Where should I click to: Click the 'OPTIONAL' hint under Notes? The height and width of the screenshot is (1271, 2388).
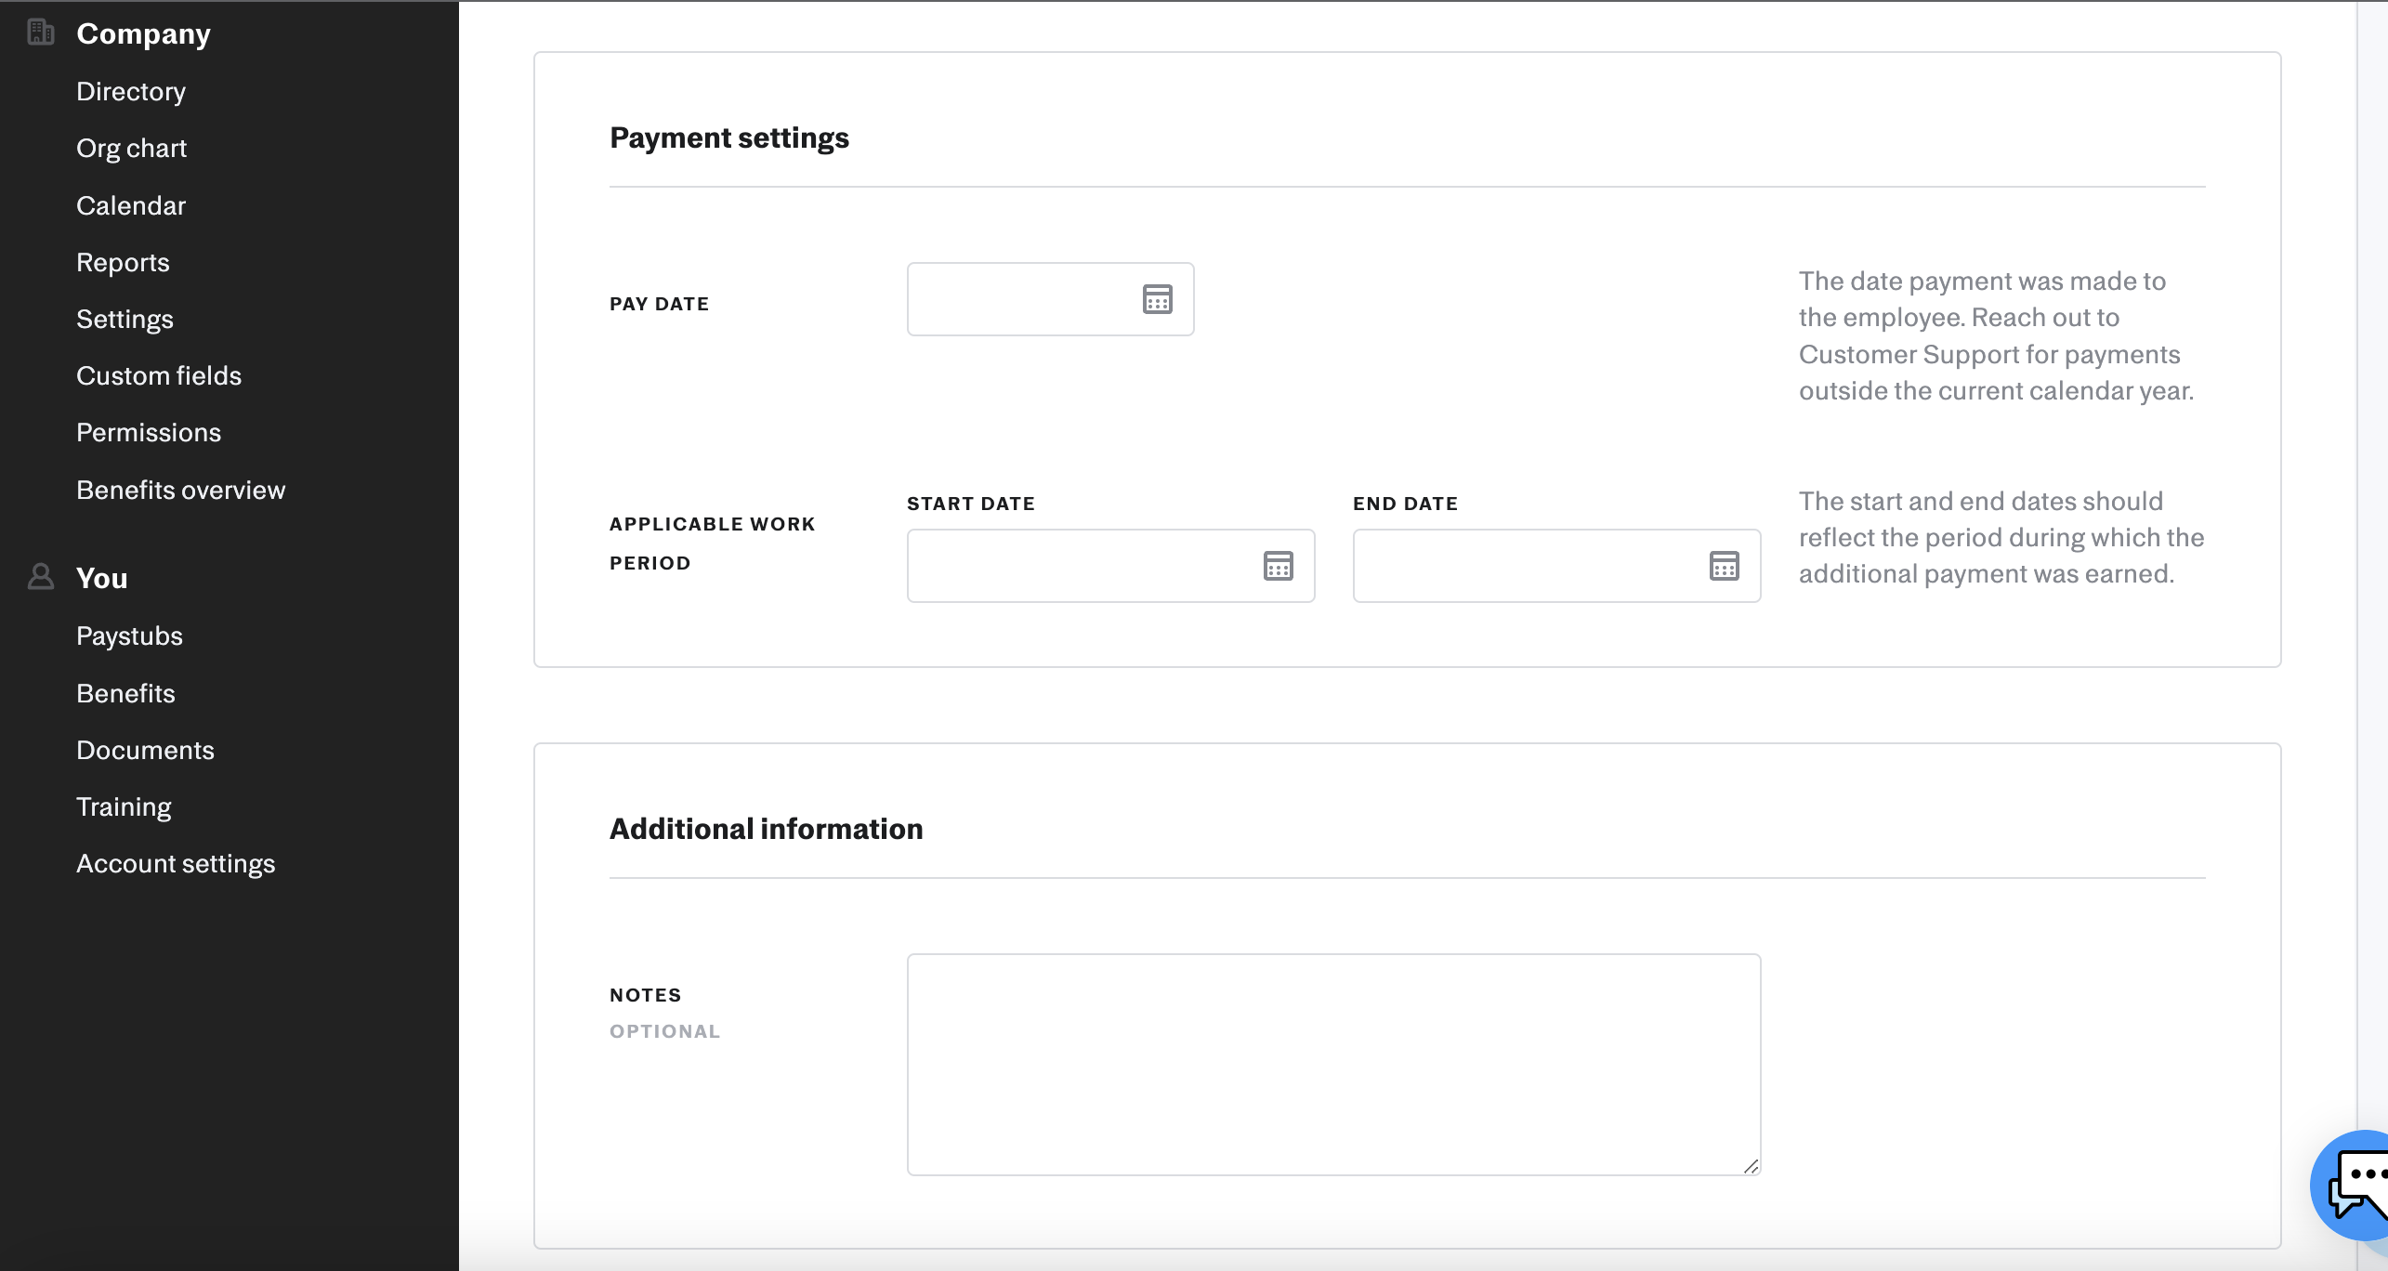pos(664,1031)
